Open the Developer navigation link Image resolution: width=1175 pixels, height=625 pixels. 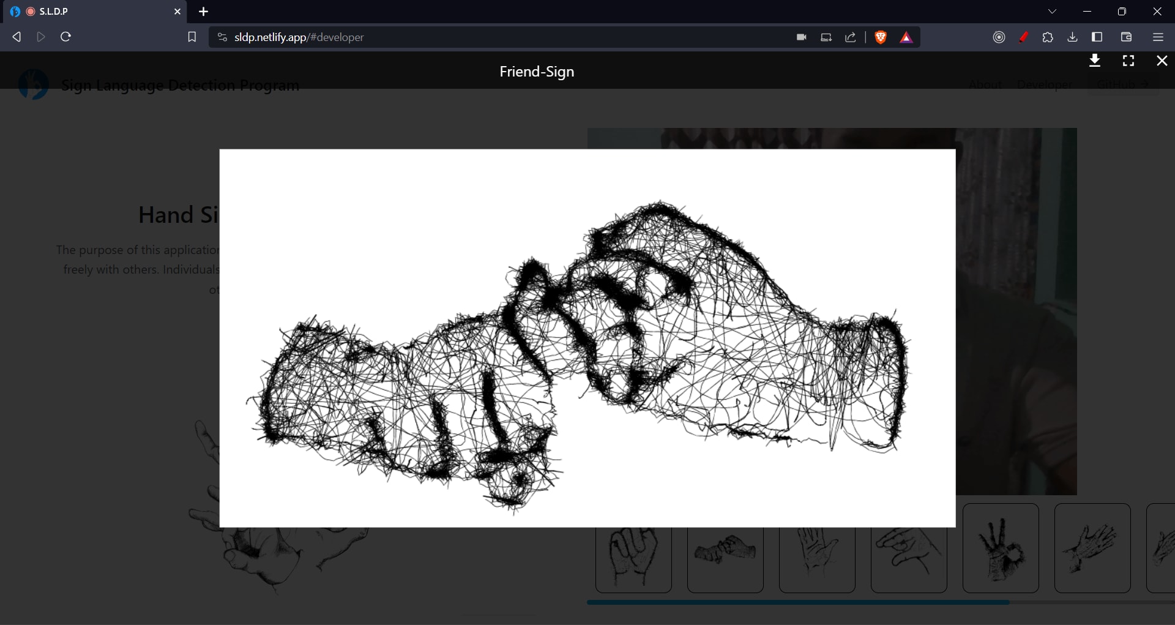click(x=1044, y=84)
